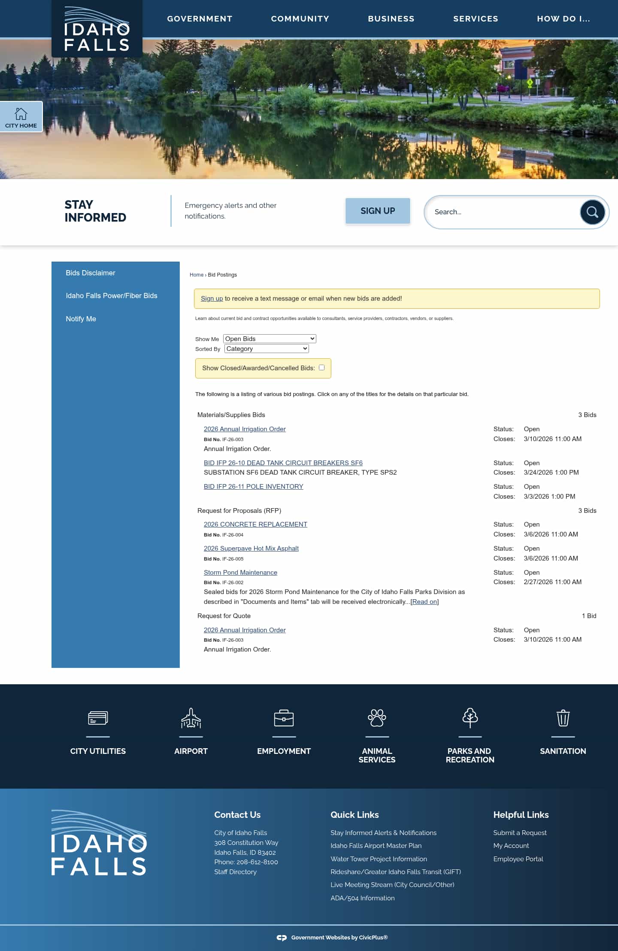Click the Sign Up button
Screen dimensions: 618x951
click(x=378, y=211)
